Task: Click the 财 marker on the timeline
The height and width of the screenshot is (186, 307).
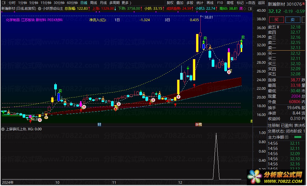Action: [x=99, y=125]
